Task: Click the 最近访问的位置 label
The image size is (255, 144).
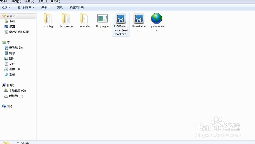Action: click(x=19, y=32)
